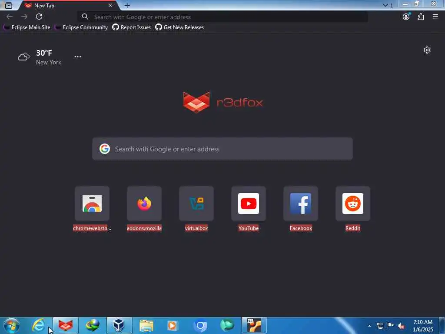Open the green globe taskbar icon
445x334 pixels.
coord(227,325)
